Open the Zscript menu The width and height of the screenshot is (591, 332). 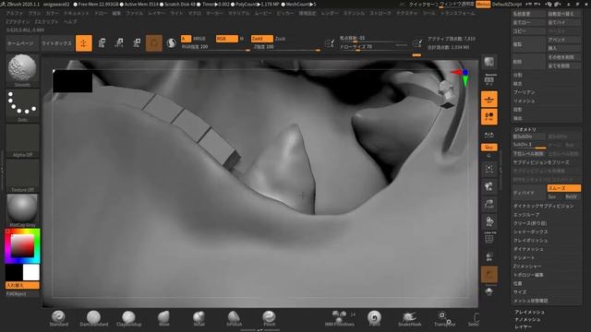pyautogui.click(x=45, y=22)
